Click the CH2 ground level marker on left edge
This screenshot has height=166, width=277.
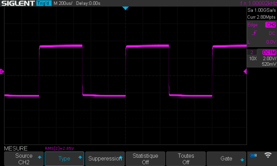click(2, 71)
